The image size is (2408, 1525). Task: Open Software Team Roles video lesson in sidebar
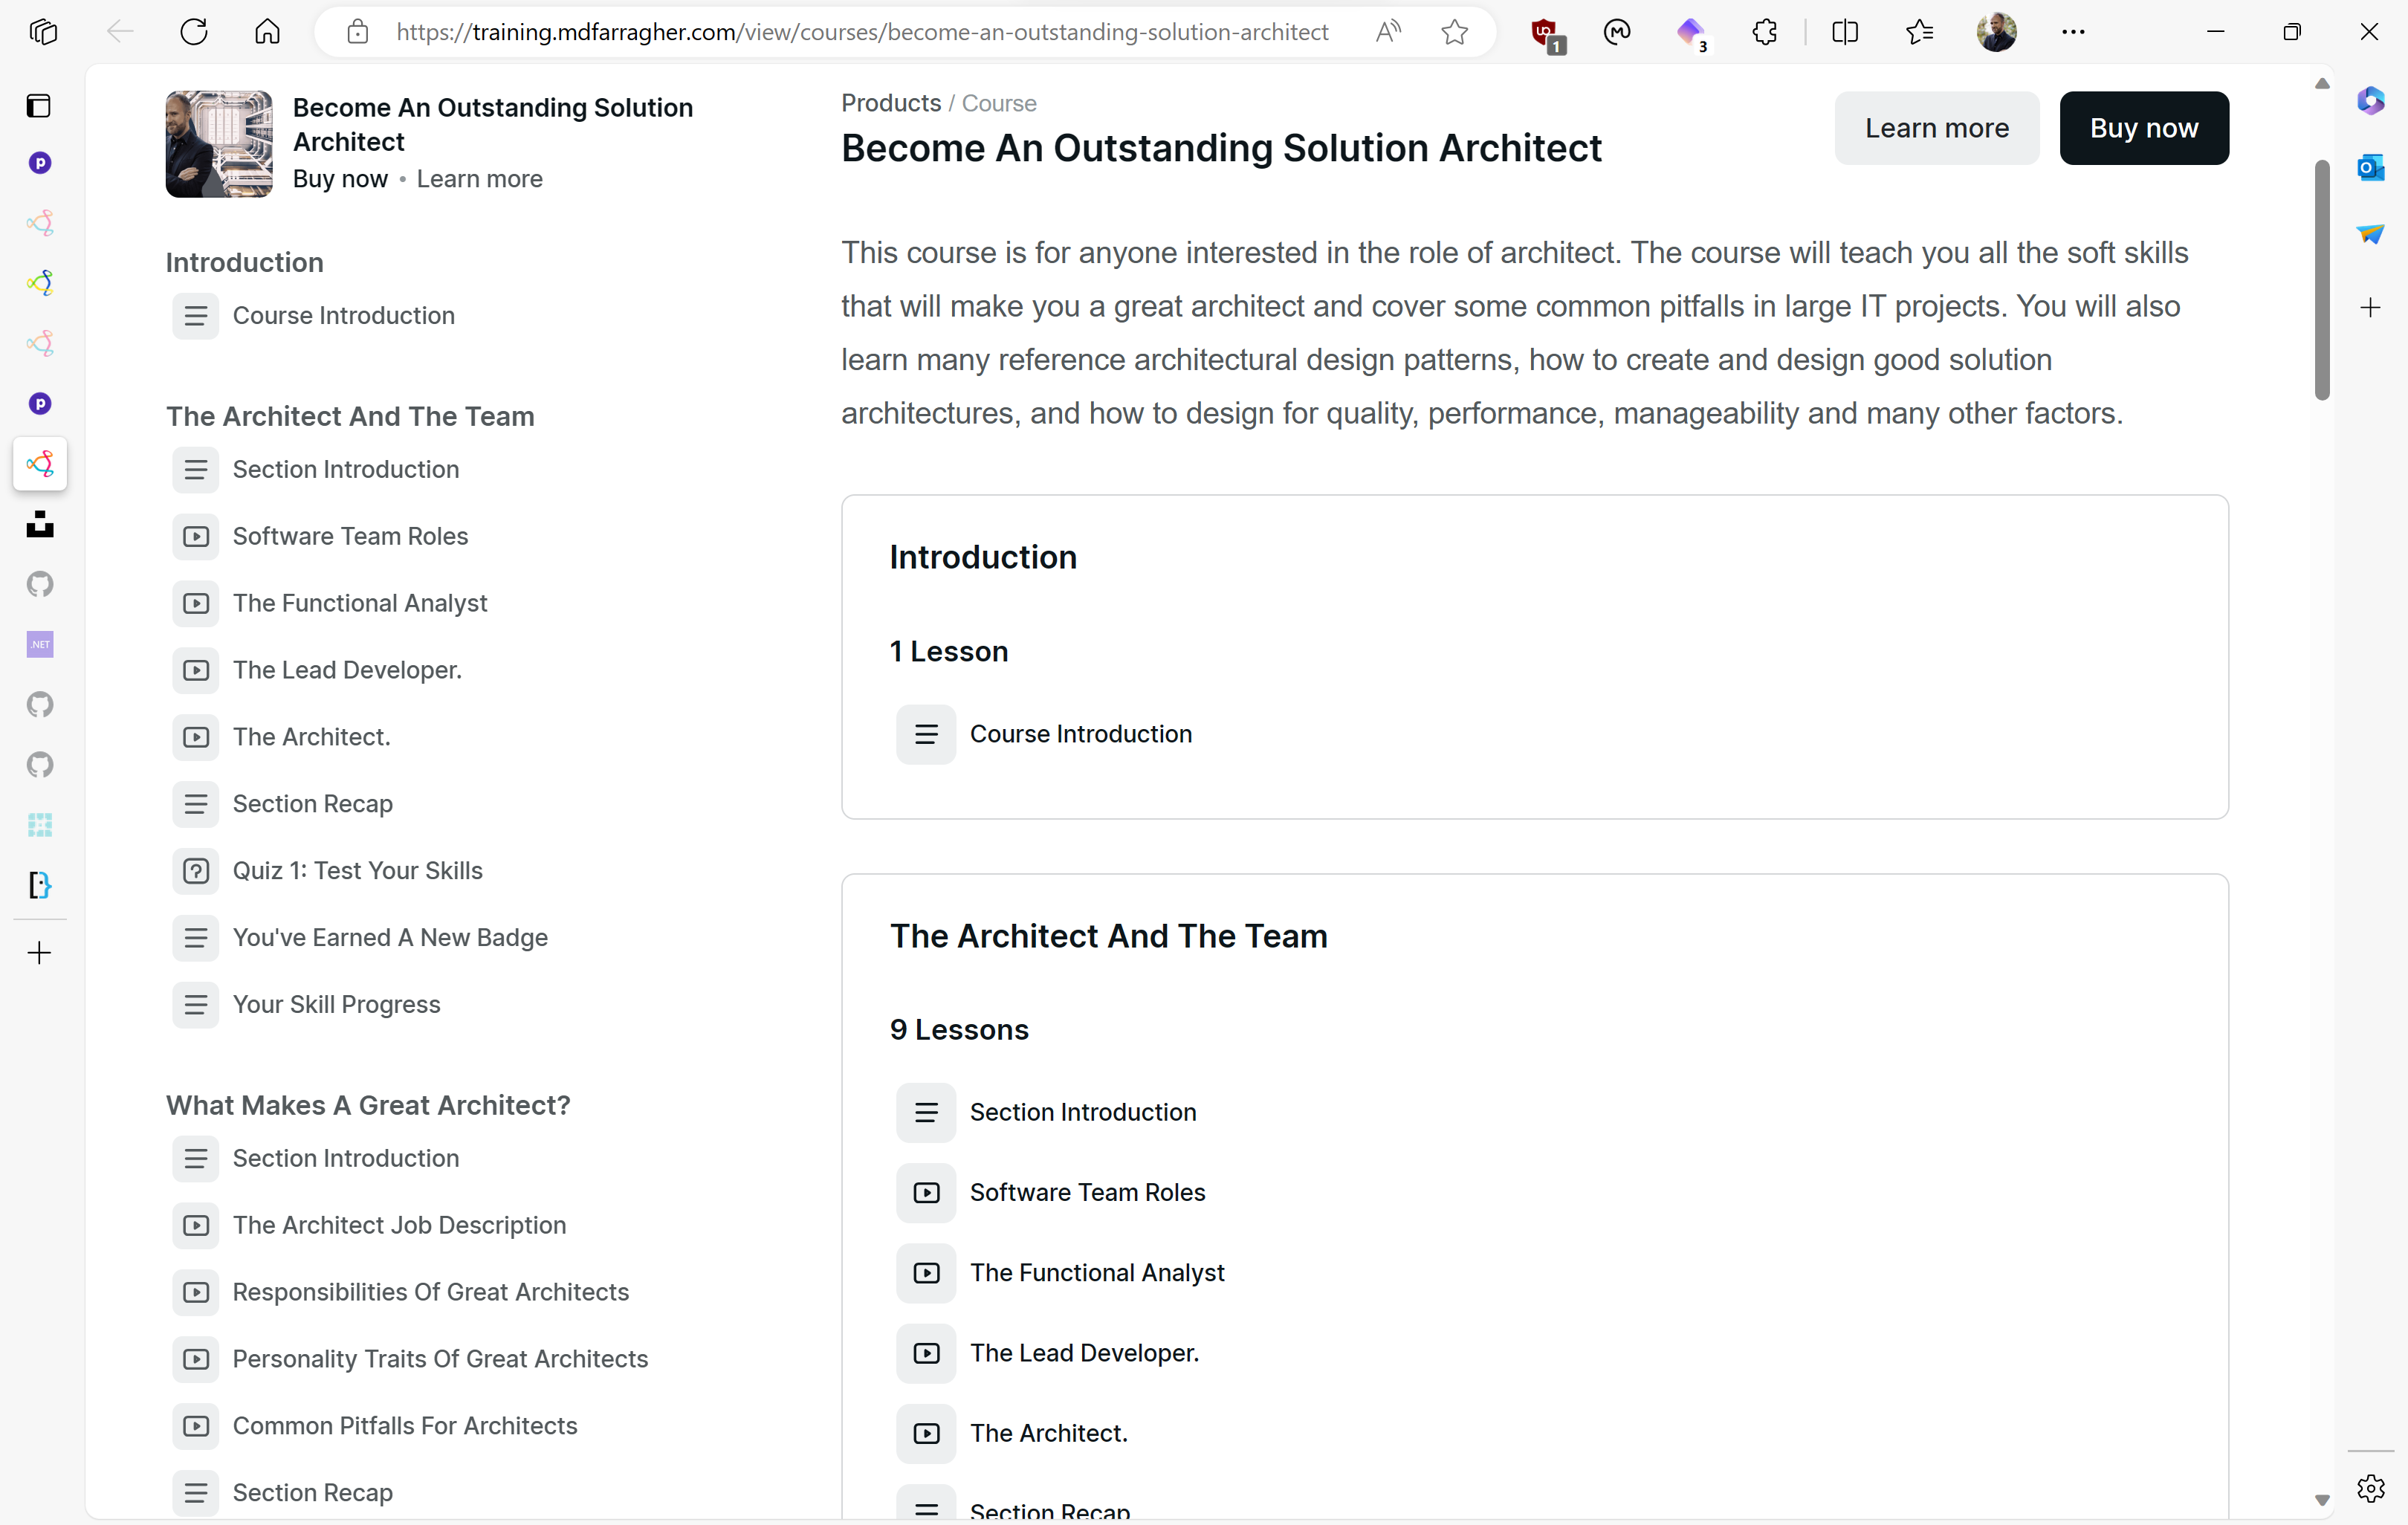click(x=350, y=536)
